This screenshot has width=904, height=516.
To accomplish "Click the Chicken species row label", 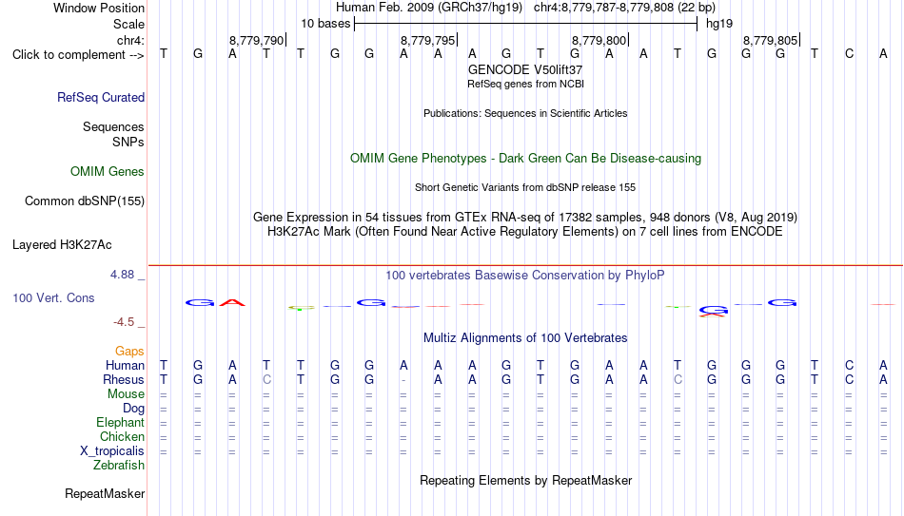I will tap(122, 437).
